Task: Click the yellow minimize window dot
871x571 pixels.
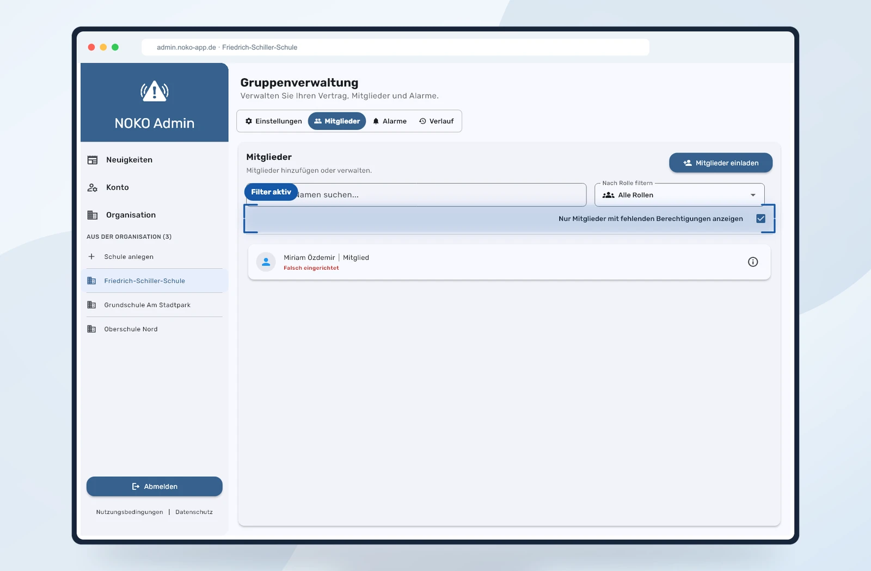Action: 103,47
